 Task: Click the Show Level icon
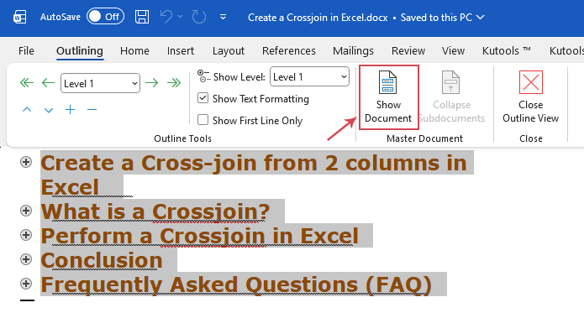click(203, 76)
